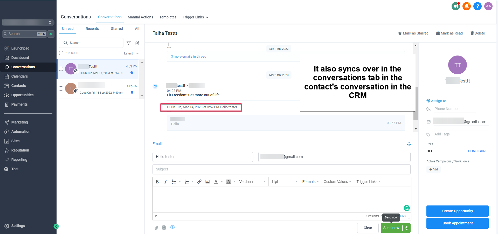Screen dimensions: 498x234
Task: Insert a link in the editor
Action: click(199, 182)
